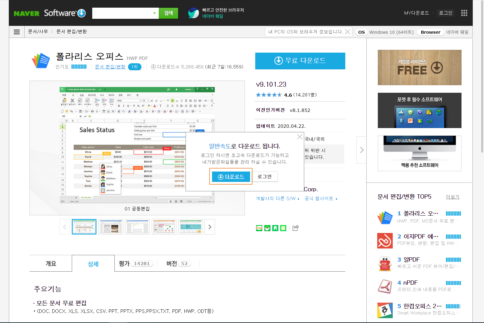484x323 pixels.
Task: Click previous version v8.1.852
Action: tap(300, 110)
